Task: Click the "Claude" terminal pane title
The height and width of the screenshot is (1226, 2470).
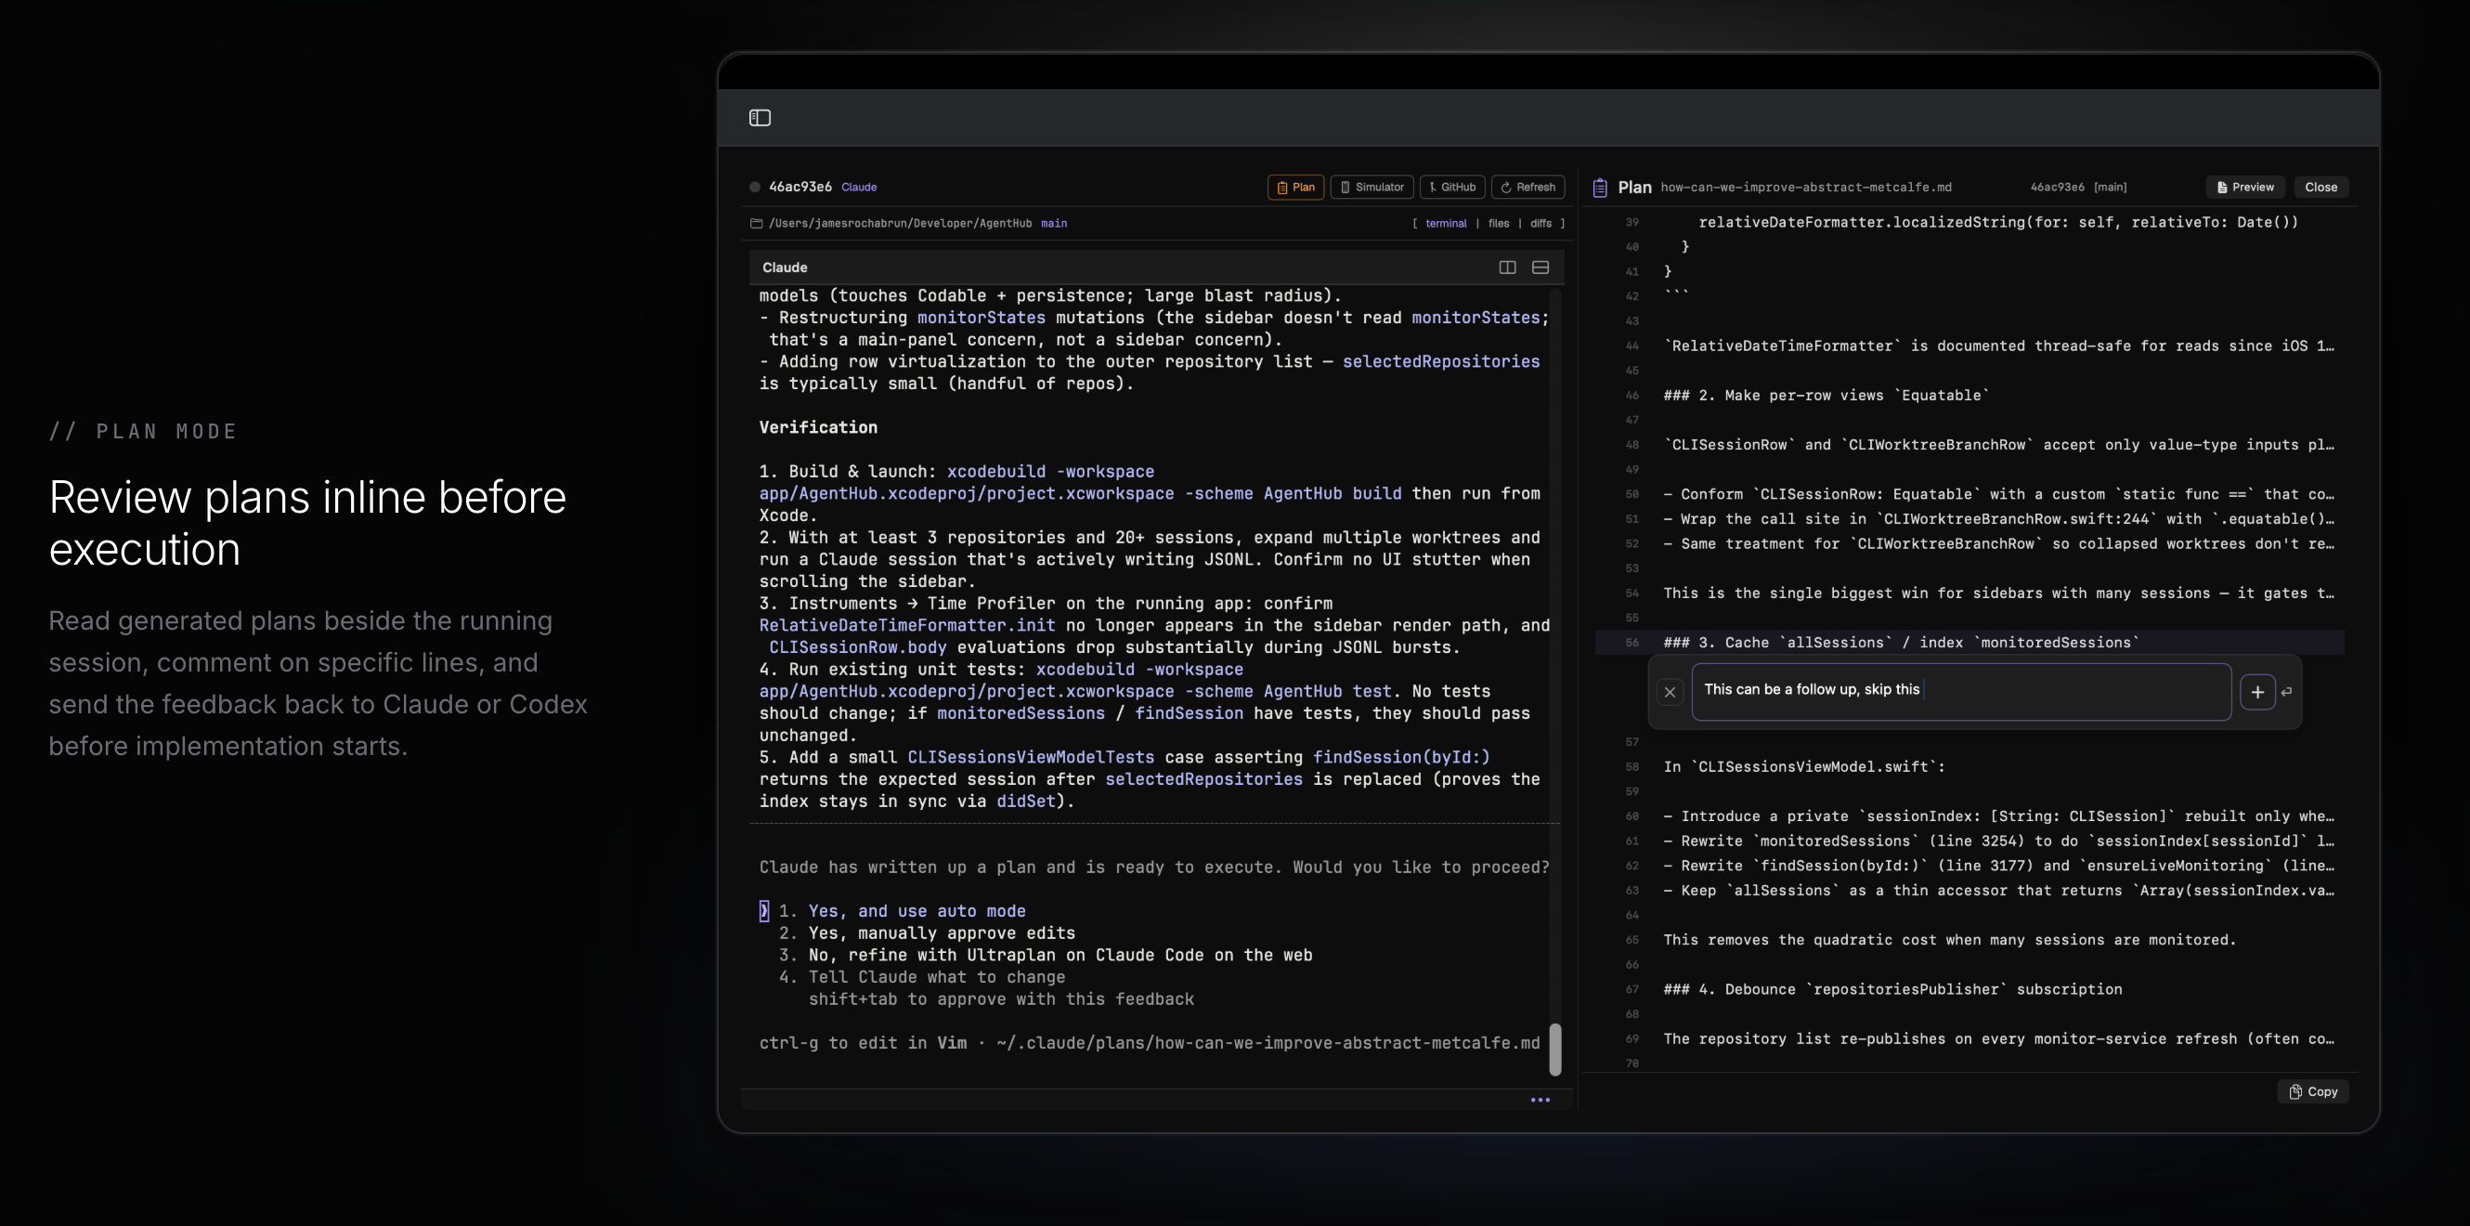Action: point(785,267)
